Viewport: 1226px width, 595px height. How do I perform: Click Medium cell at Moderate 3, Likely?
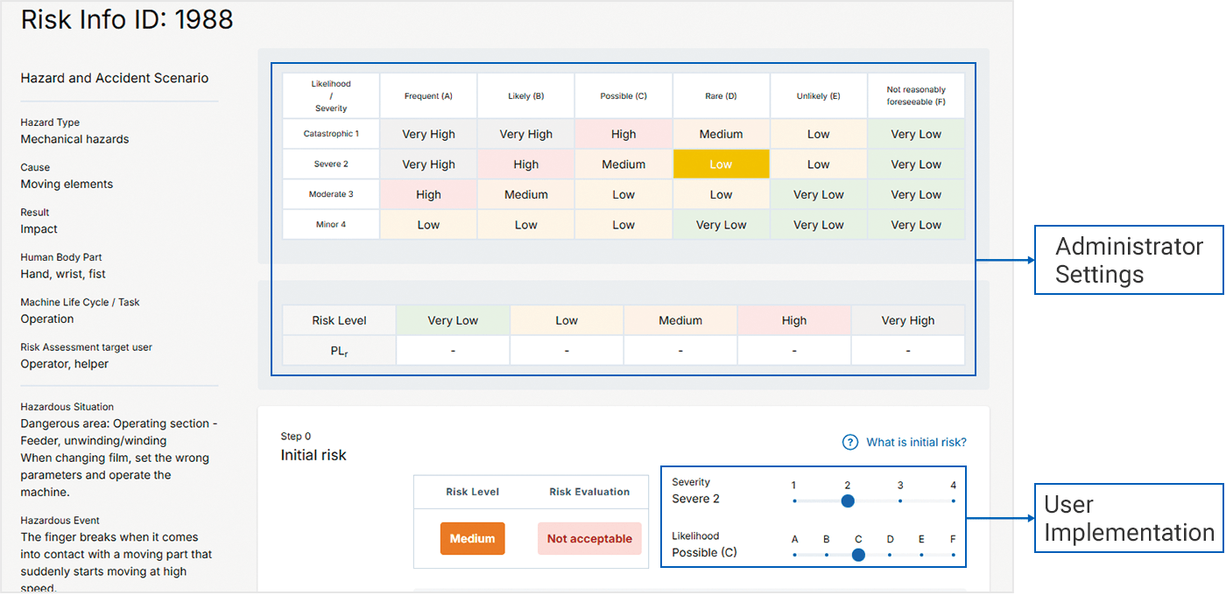tap(526, 194)
